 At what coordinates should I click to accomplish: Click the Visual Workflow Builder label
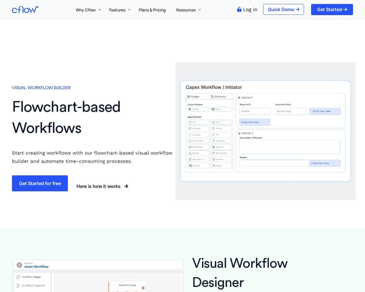tap(41, 88)
